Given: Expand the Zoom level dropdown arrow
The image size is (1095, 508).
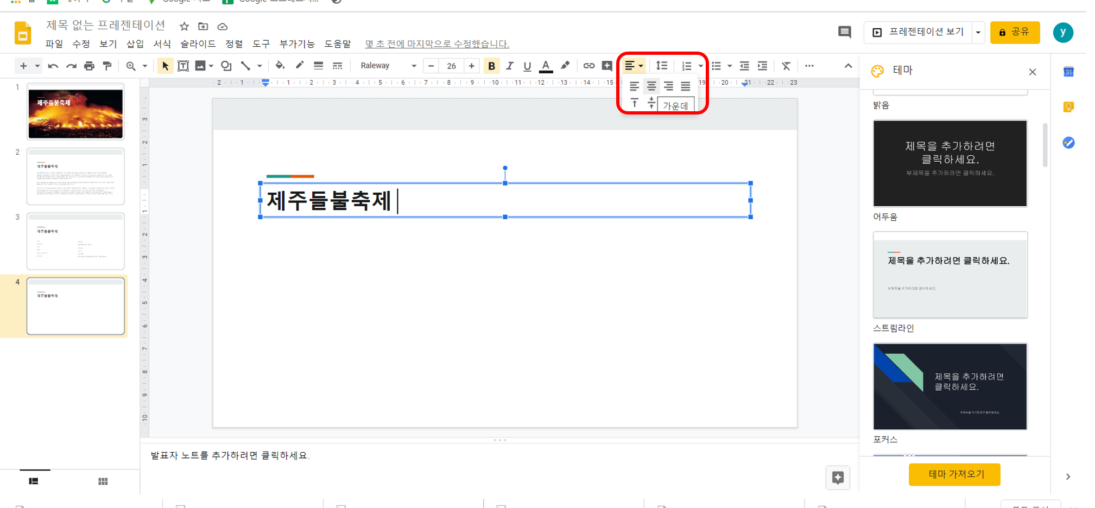Looking at the screenshot, I should click(x=145, y=66).
